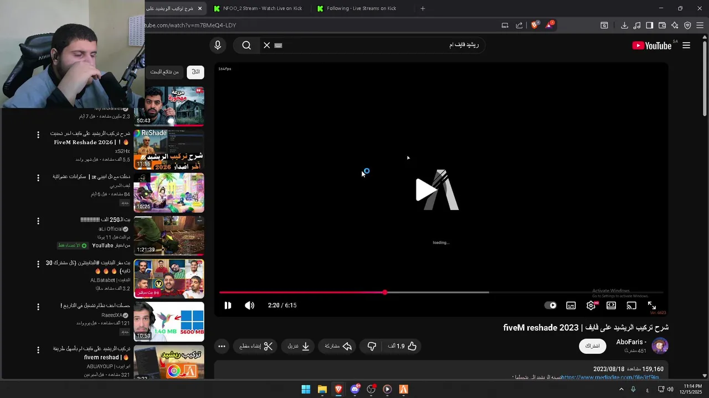Screen dimensions: 709x398
Task: Open the 16:26 colorful game thumbnail
Action: click(169, 192)
